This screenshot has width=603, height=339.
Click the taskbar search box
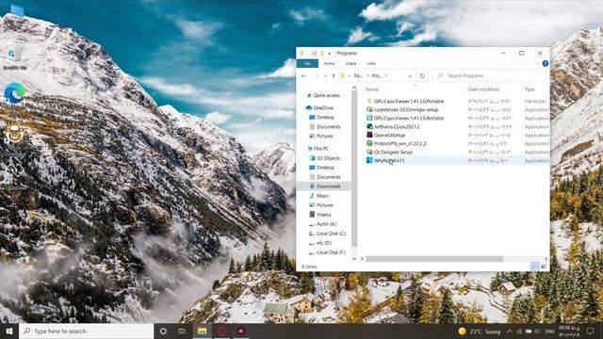click(x=86, y=331)
